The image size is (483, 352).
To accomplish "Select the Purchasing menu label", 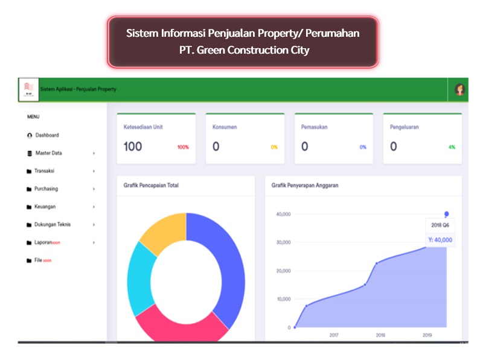I will [x=46, y=189].
